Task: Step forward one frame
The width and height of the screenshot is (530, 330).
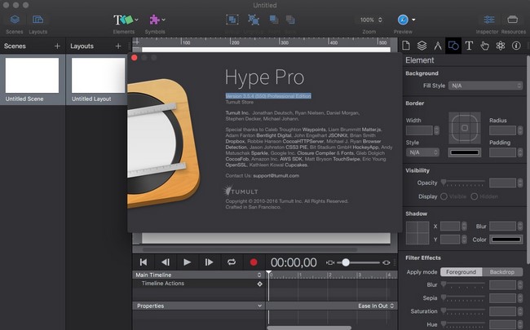Action: click(x=209, y=262)
